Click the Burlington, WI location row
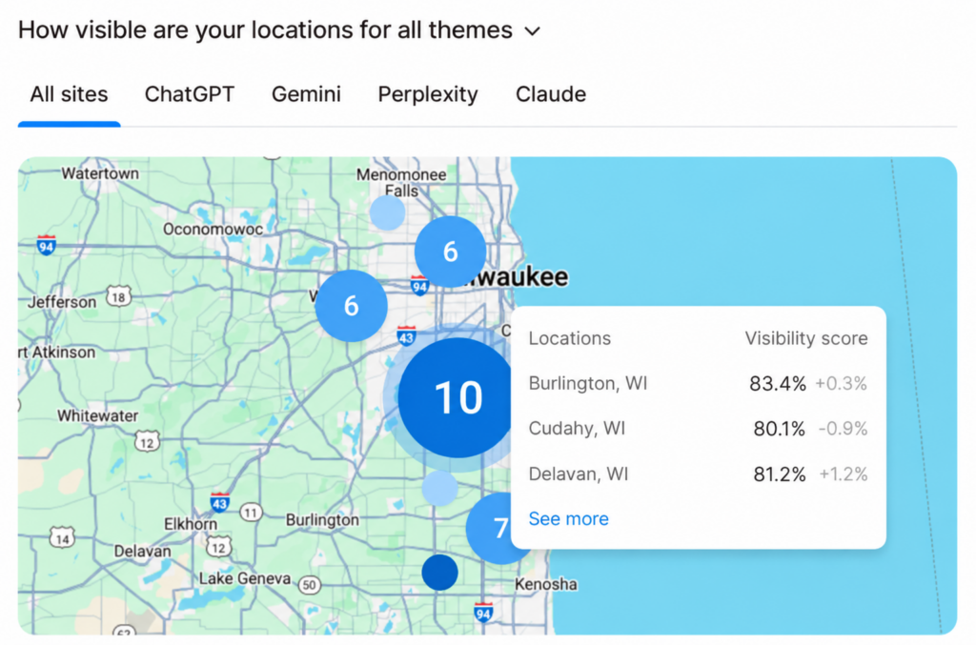976x645 pixels. point(698,383)
